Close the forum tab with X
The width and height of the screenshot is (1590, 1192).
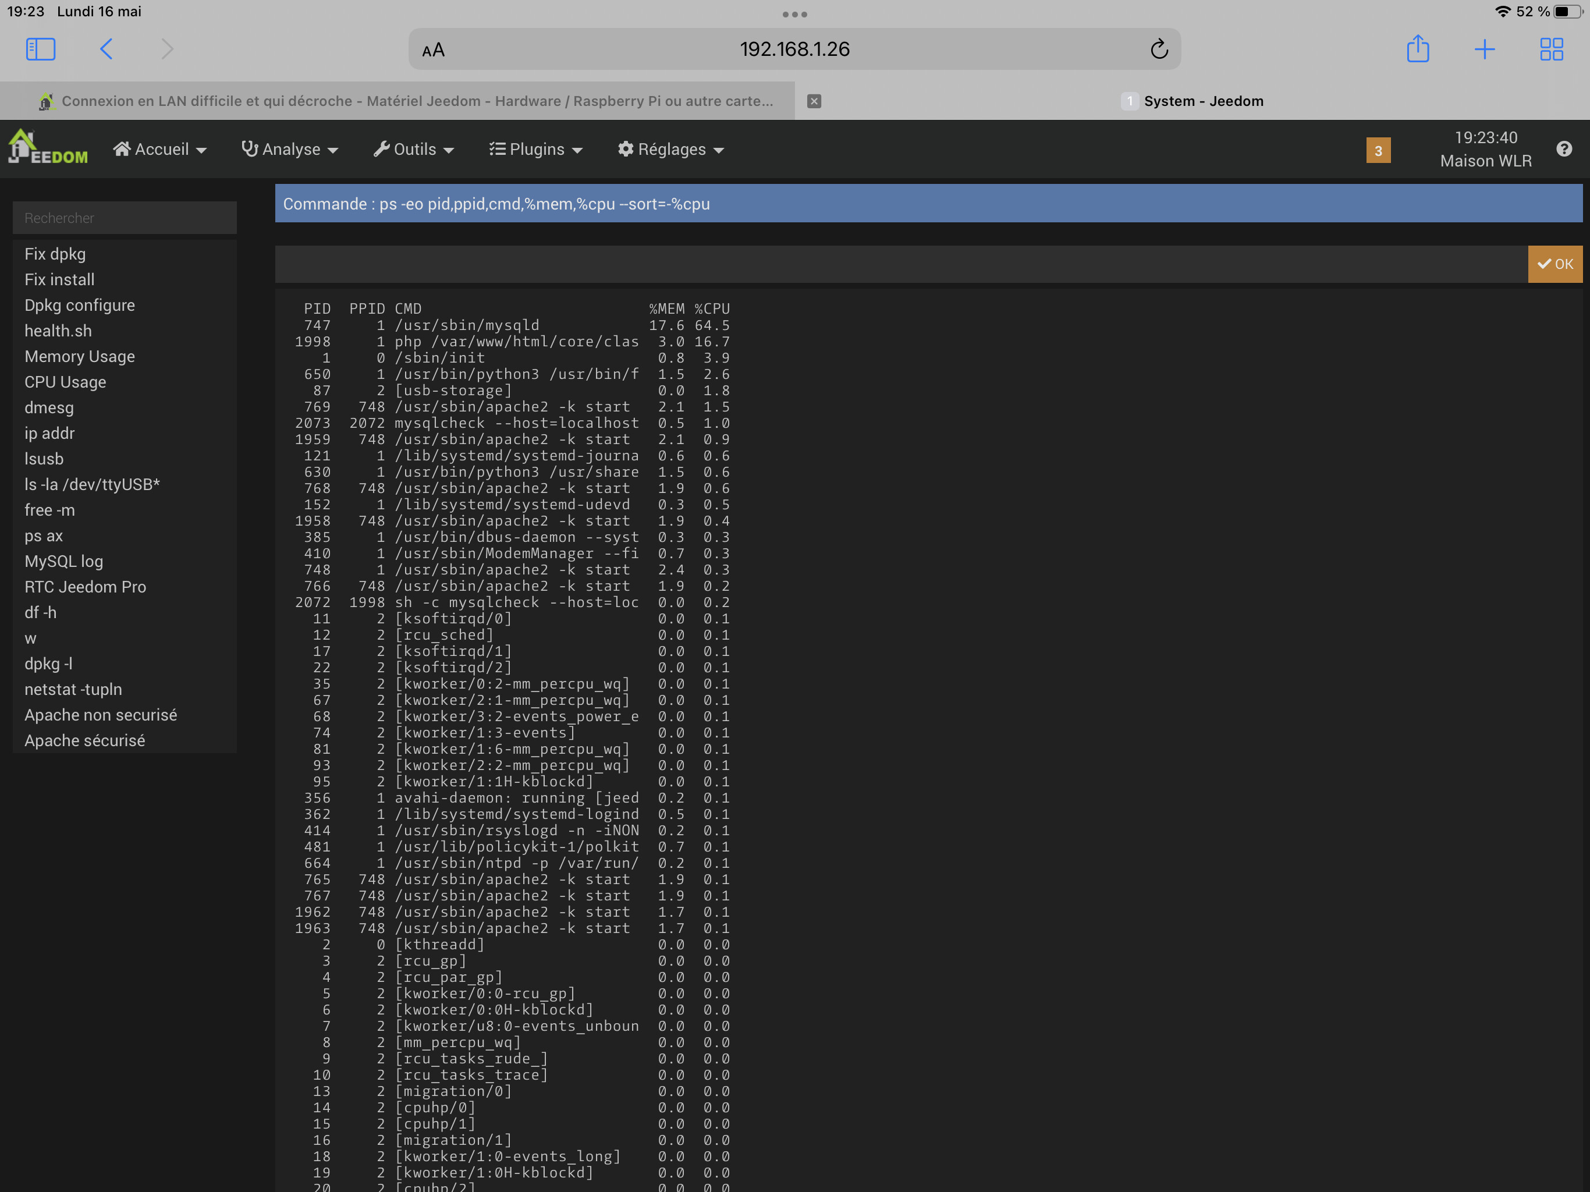pos(814,101)
